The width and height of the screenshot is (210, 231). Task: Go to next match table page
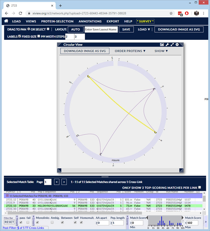[64, 182]
